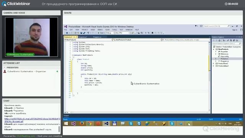Image resolution: width=245 pixels, height=138 pixels.
Task: Click the Output panel tab
Action: [x=66, y=116]
